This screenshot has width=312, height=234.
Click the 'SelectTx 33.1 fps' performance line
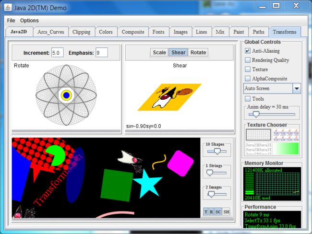pos(262,221)
